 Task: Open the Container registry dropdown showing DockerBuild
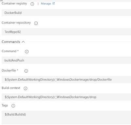66,13
